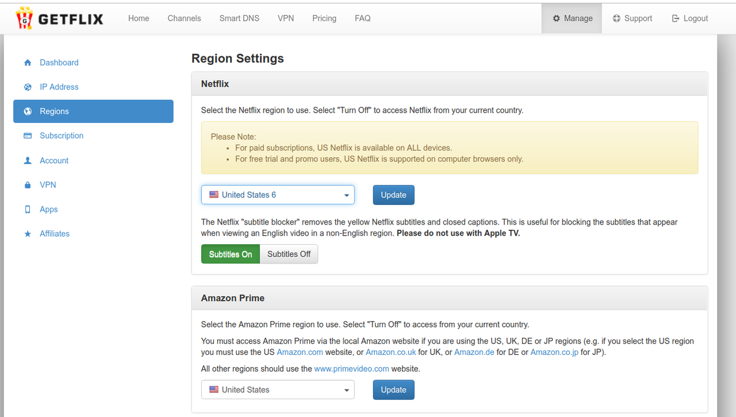Viewport: 736px width, 417px height.
Task: Update the Amazon Prime region setting
Action: pos(393,389)
